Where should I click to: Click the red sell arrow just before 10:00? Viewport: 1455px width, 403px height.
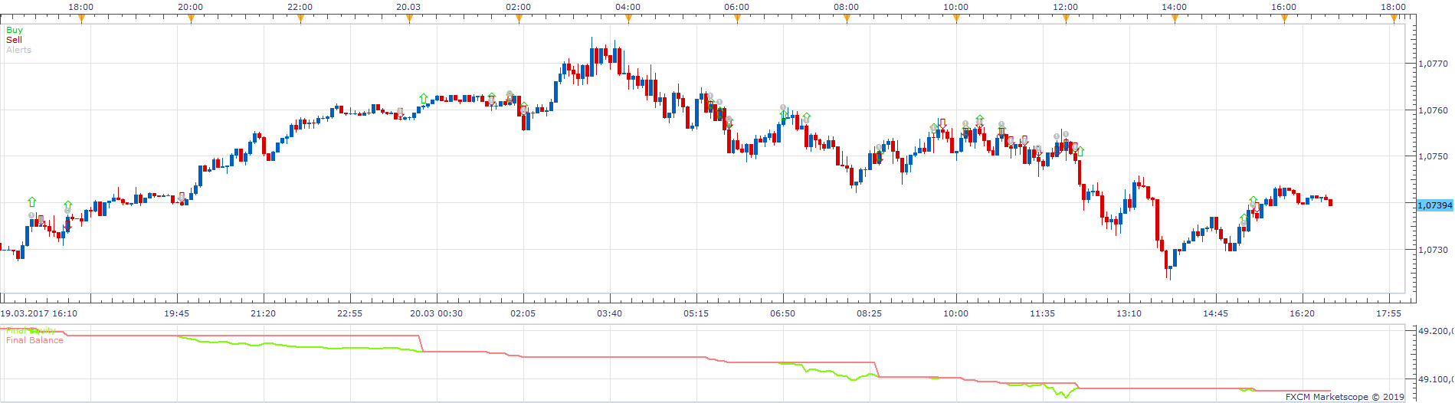[942, 123]
